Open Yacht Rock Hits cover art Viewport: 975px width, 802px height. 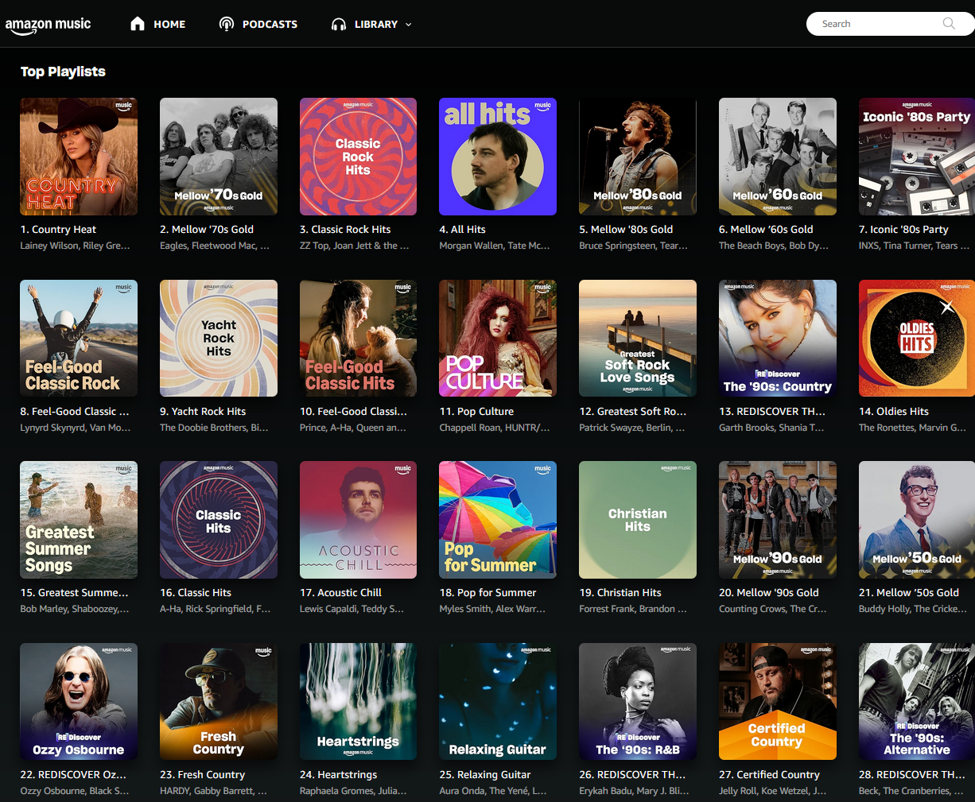[219, 338]
